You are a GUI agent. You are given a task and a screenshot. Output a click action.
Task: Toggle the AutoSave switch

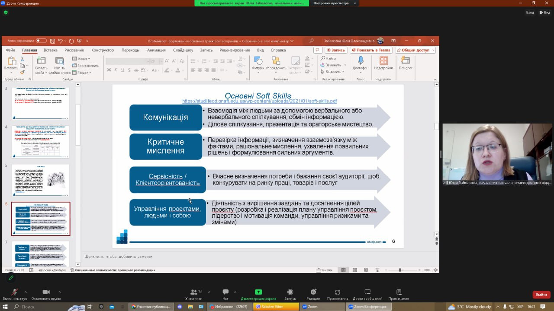click(41, 41)
